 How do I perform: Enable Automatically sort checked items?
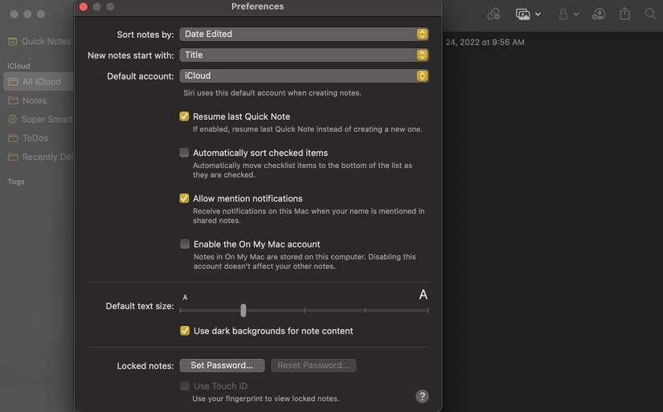(184, 153)
